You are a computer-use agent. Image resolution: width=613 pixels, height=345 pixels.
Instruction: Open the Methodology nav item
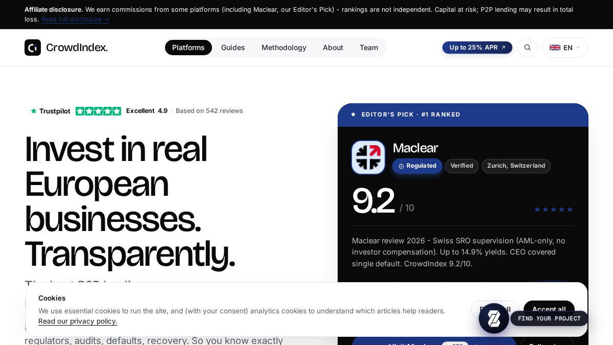click(284, 48)
